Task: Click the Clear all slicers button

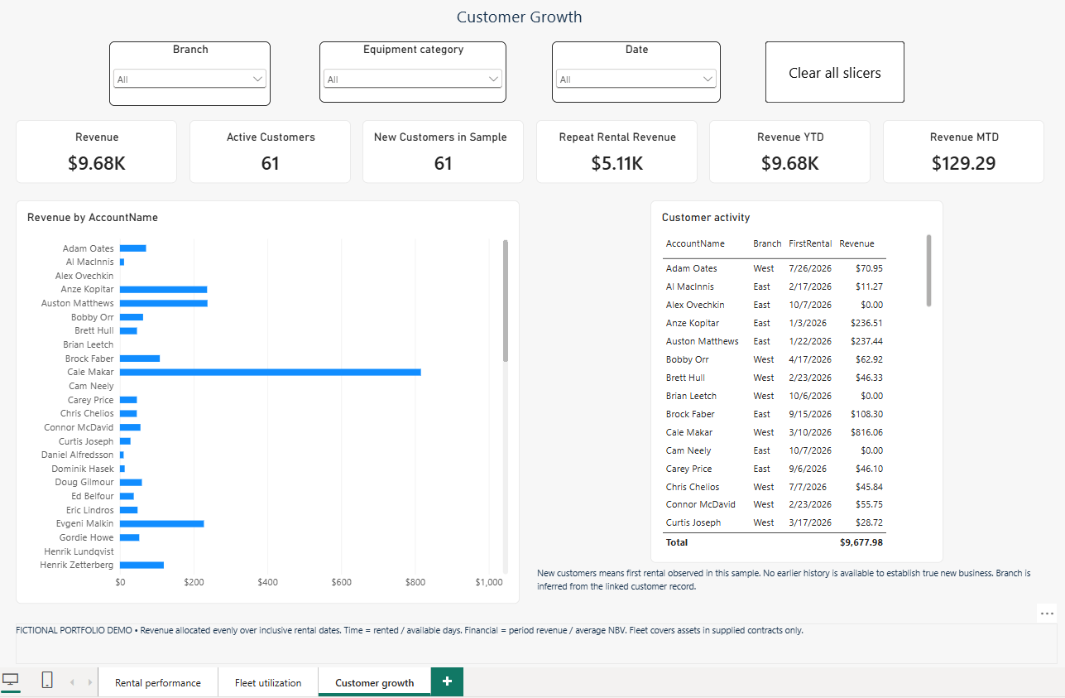Action: pyautogui.click(x=834, y=73)
